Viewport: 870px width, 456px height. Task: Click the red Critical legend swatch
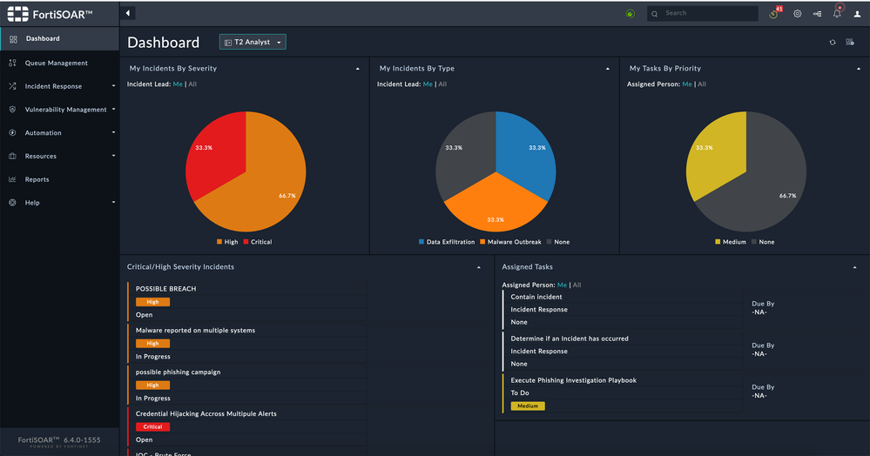tap(246, 242)
